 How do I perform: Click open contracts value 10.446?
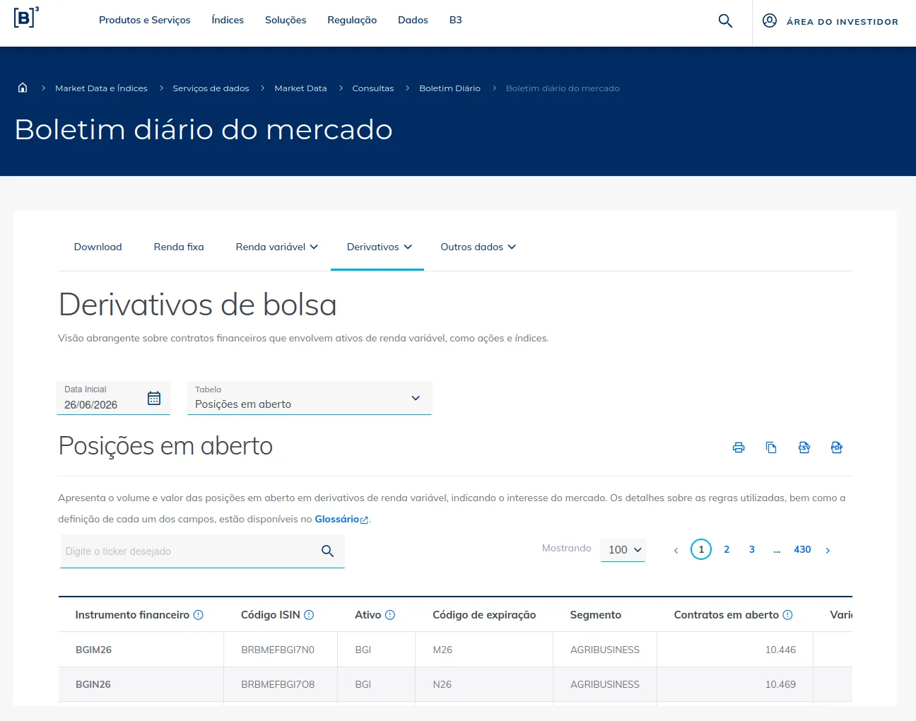(780, 650)
